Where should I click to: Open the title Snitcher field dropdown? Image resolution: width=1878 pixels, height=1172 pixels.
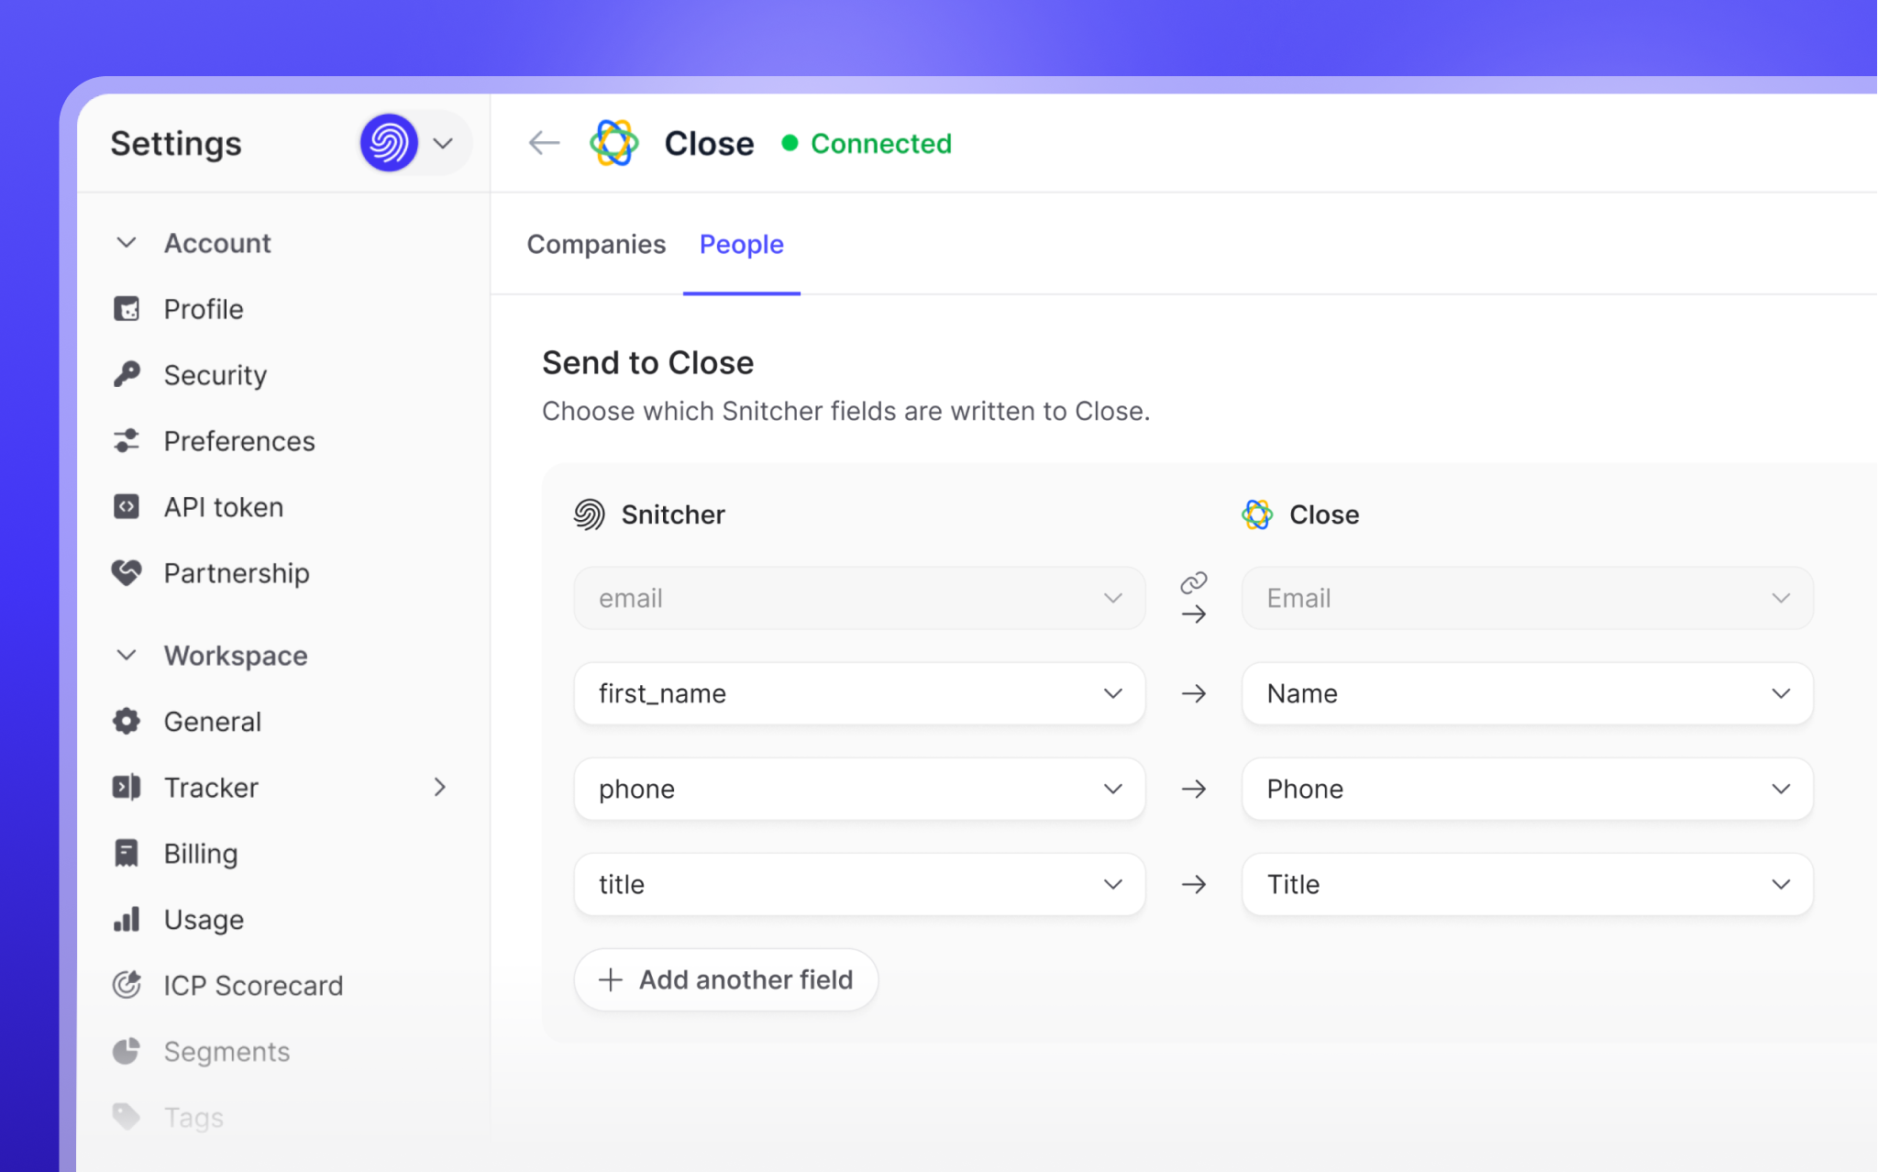(x=859, y=884)
